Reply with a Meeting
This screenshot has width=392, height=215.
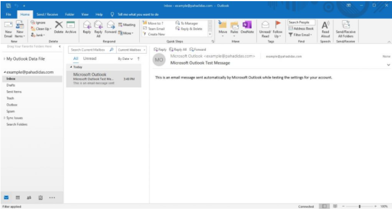click(x=127, y=25)
